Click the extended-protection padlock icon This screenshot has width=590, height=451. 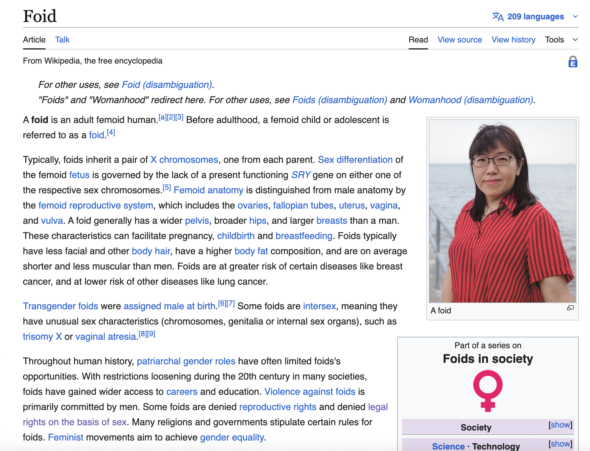(573, 62)
